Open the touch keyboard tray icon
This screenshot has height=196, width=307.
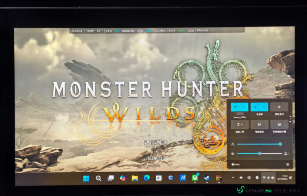(249, 177)
